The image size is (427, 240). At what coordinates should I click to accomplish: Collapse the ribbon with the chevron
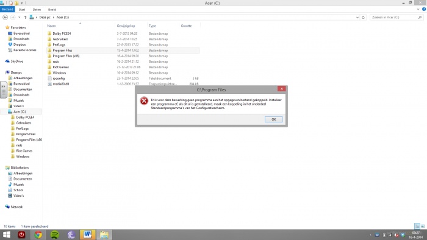418,9
